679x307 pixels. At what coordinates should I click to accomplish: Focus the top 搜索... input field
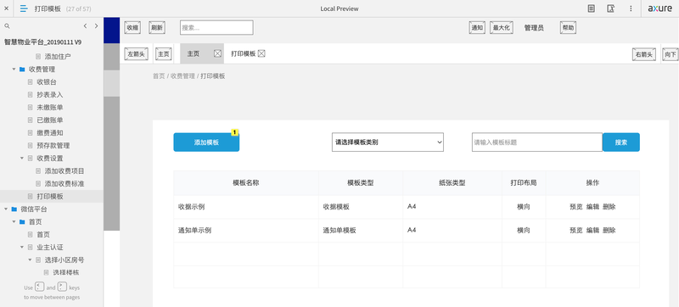(216, 28)
